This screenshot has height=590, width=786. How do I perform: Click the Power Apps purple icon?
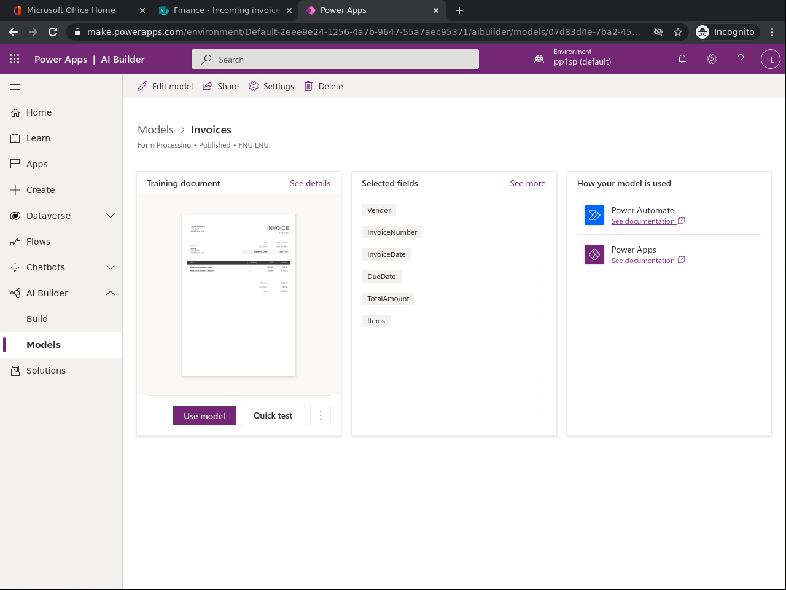(x=594, y=254)
